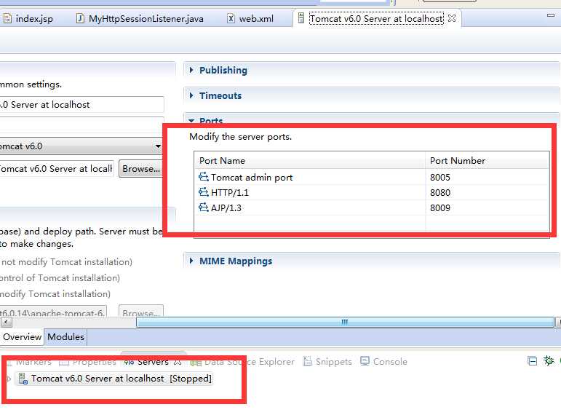This screenshot has height=415, width=561.
Task: Click the Servers tab icon
Action: pyautogui.click(x=130, y=362)
